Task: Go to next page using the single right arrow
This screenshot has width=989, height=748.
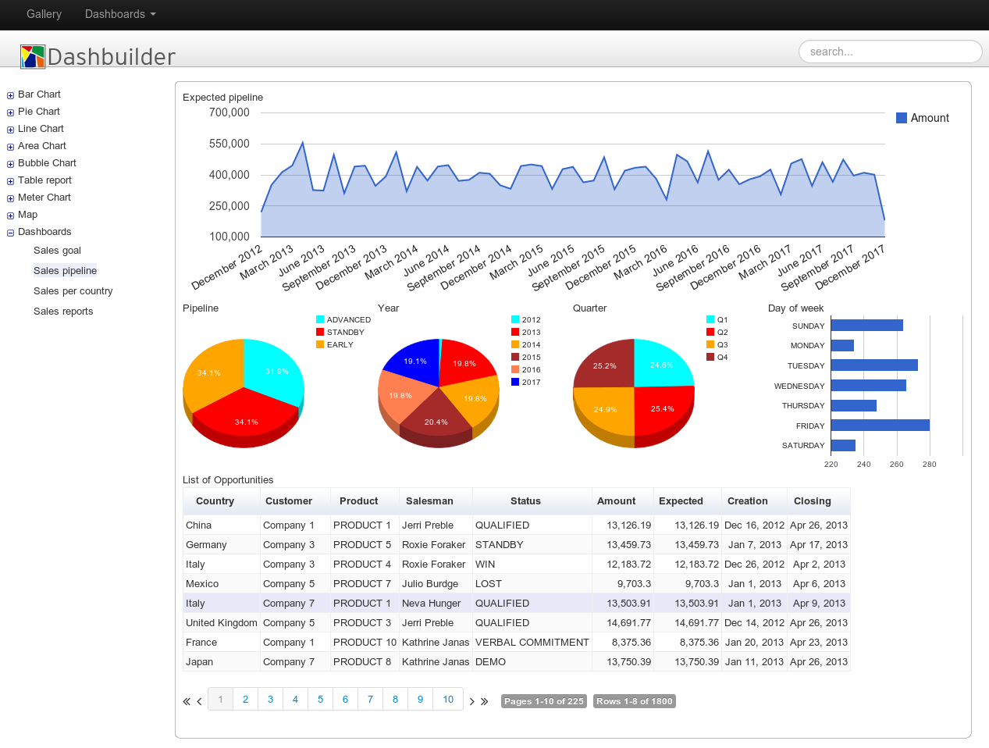Action: 471,701
